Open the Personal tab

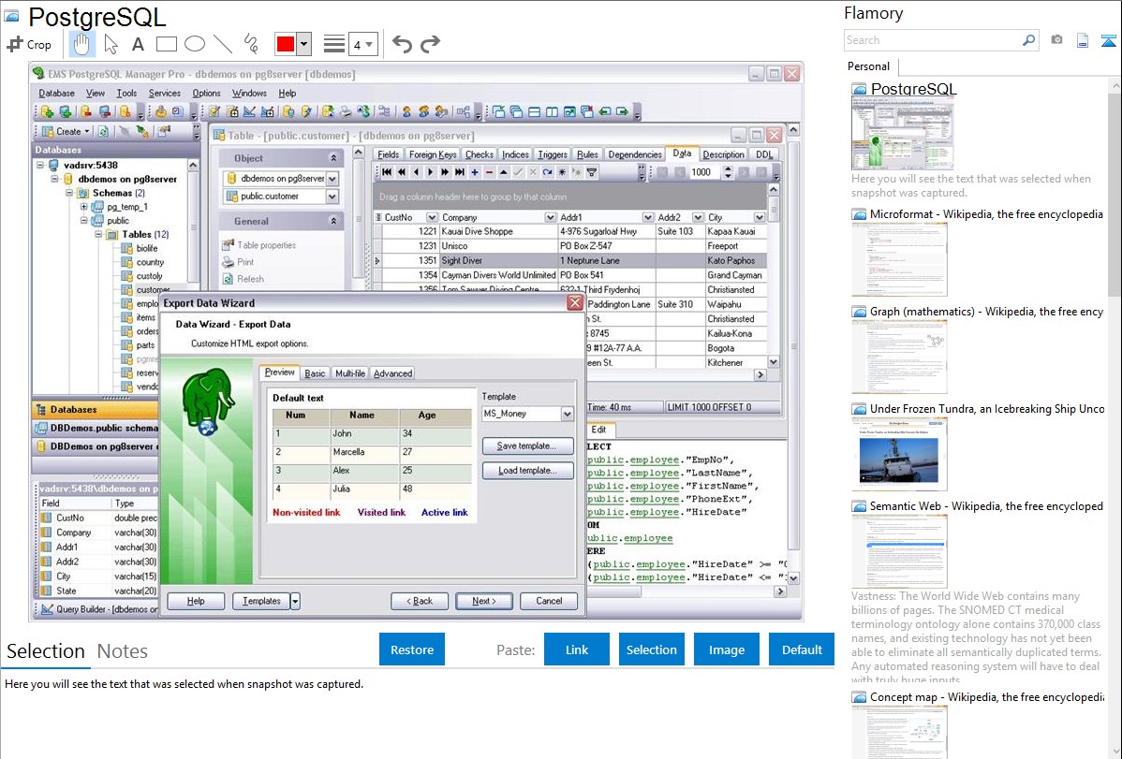pos(868,66)
